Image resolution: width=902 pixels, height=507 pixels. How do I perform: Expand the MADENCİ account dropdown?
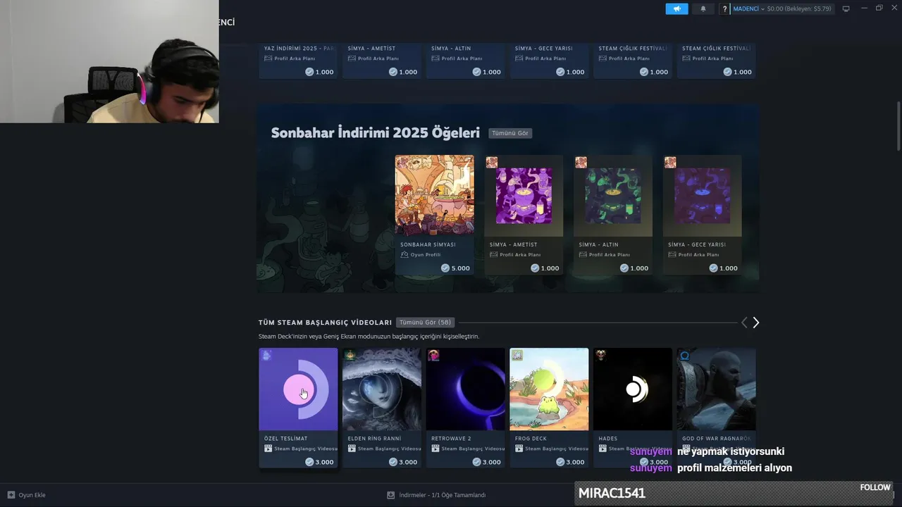coord(748,8)
